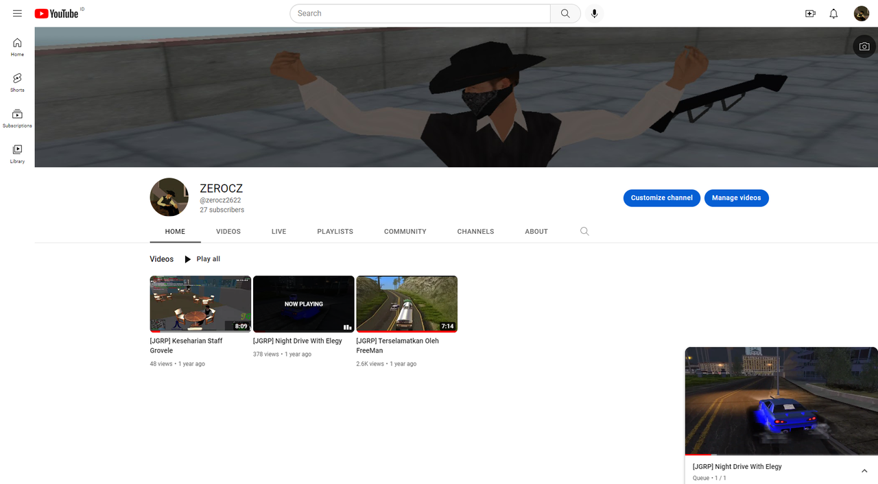Click the @zerocz2622 handle text

(220, 201)
